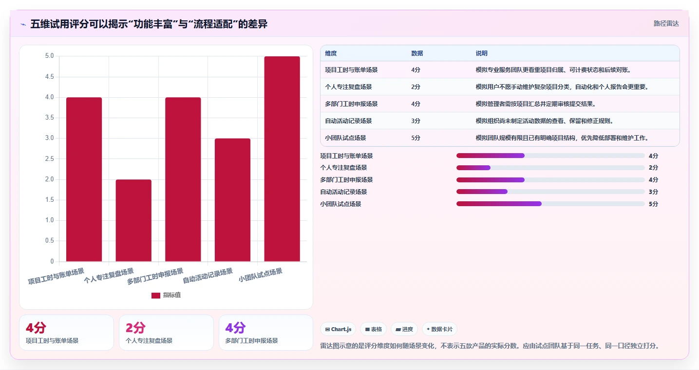Screen dimensions: 699x370
Task: Open the 4分 项目工时与账单场景 card
Action: pyautogui.click(x=66, y=333)
